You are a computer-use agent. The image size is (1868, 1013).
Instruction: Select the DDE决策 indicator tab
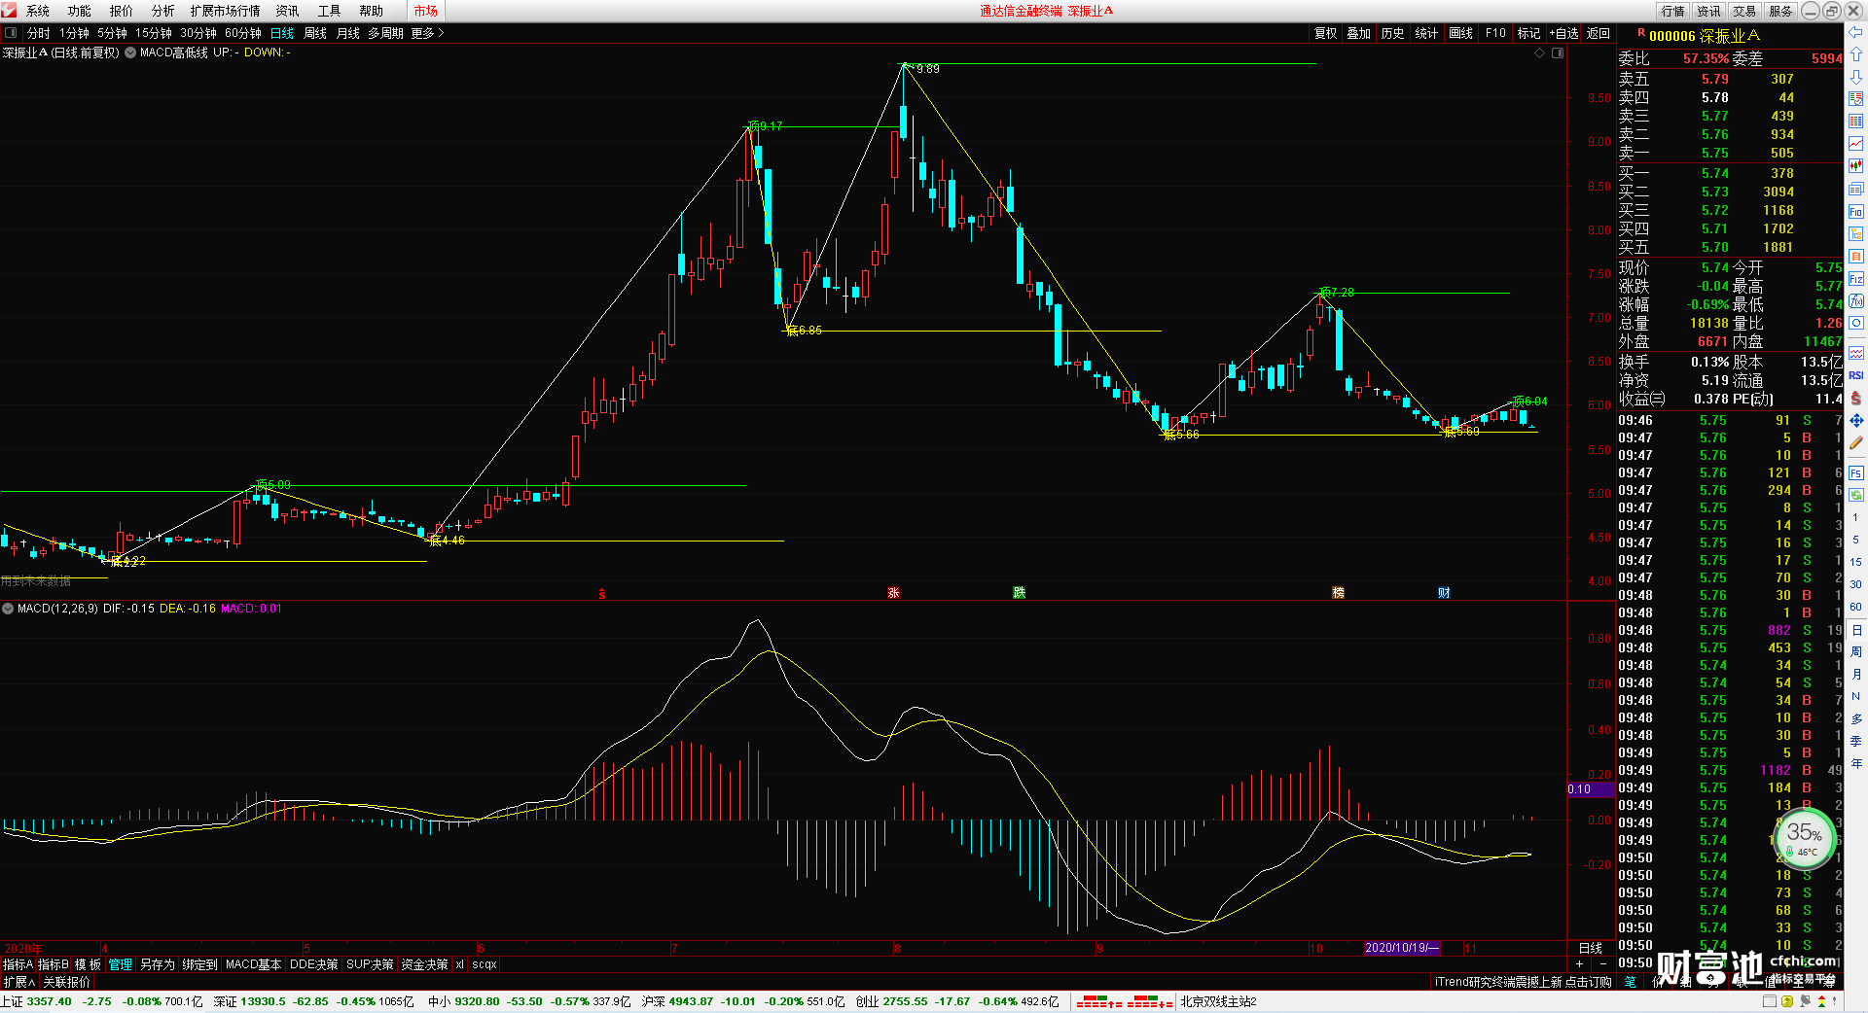tap(313, 964)
